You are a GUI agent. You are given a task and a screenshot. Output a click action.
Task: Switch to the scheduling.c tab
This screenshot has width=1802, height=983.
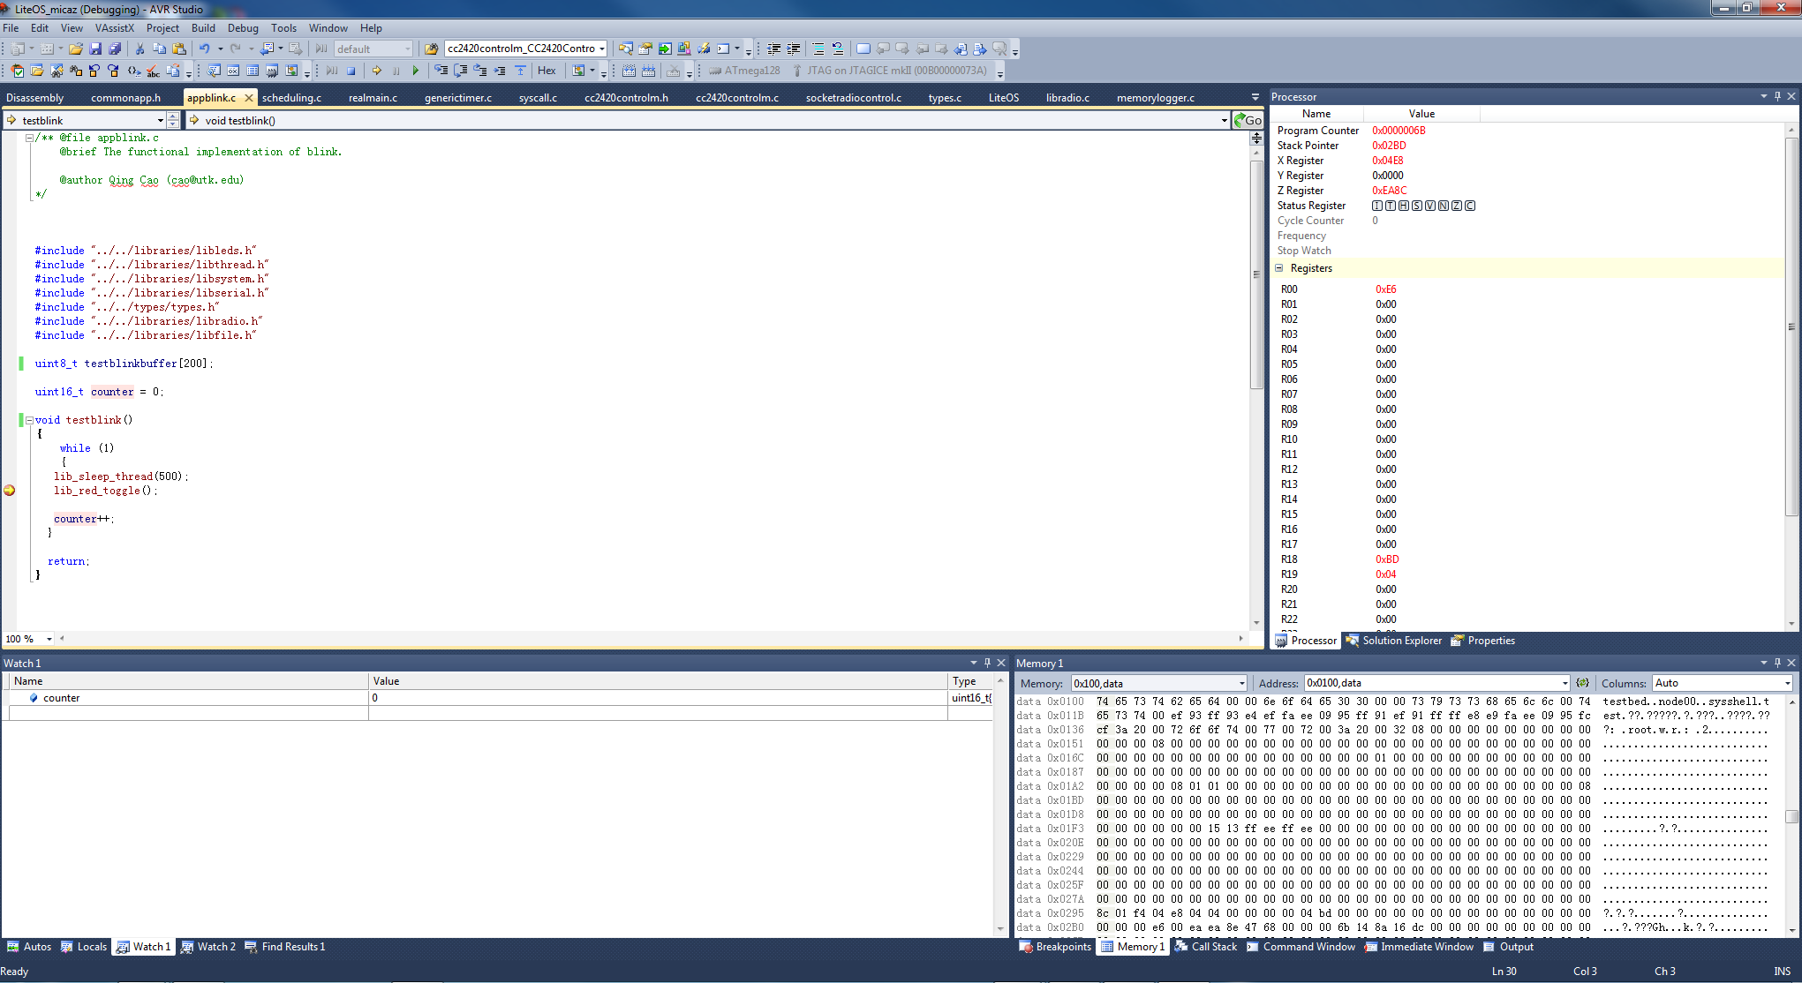(291, 98)
